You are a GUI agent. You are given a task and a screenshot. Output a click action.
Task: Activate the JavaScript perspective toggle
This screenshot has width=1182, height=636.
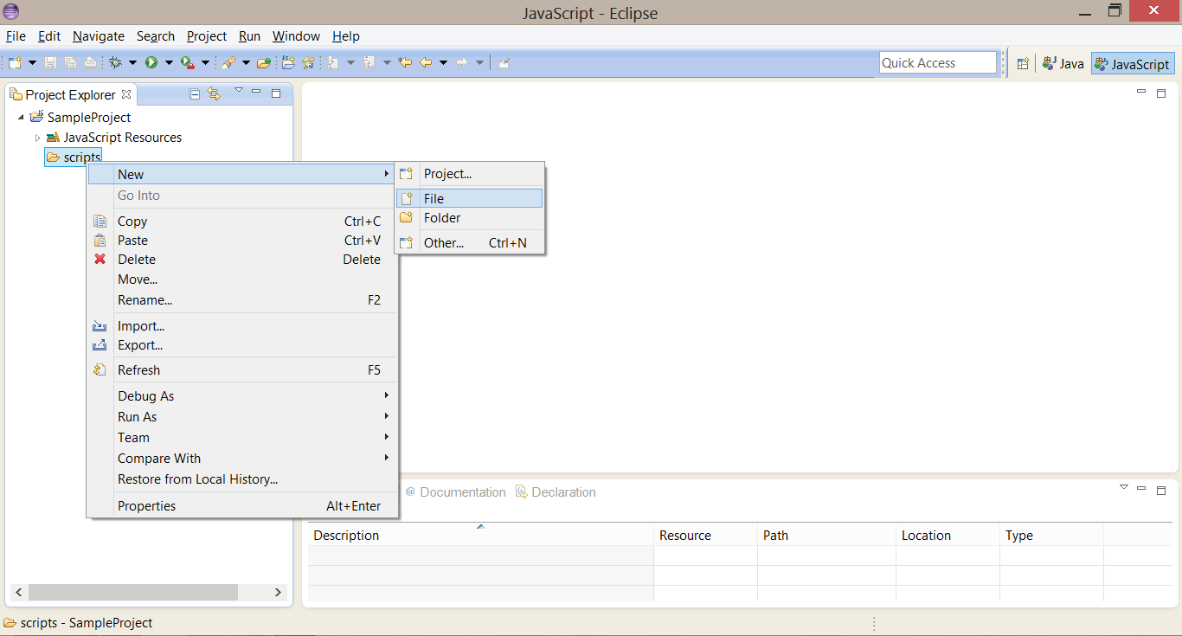coord(1132,62)
